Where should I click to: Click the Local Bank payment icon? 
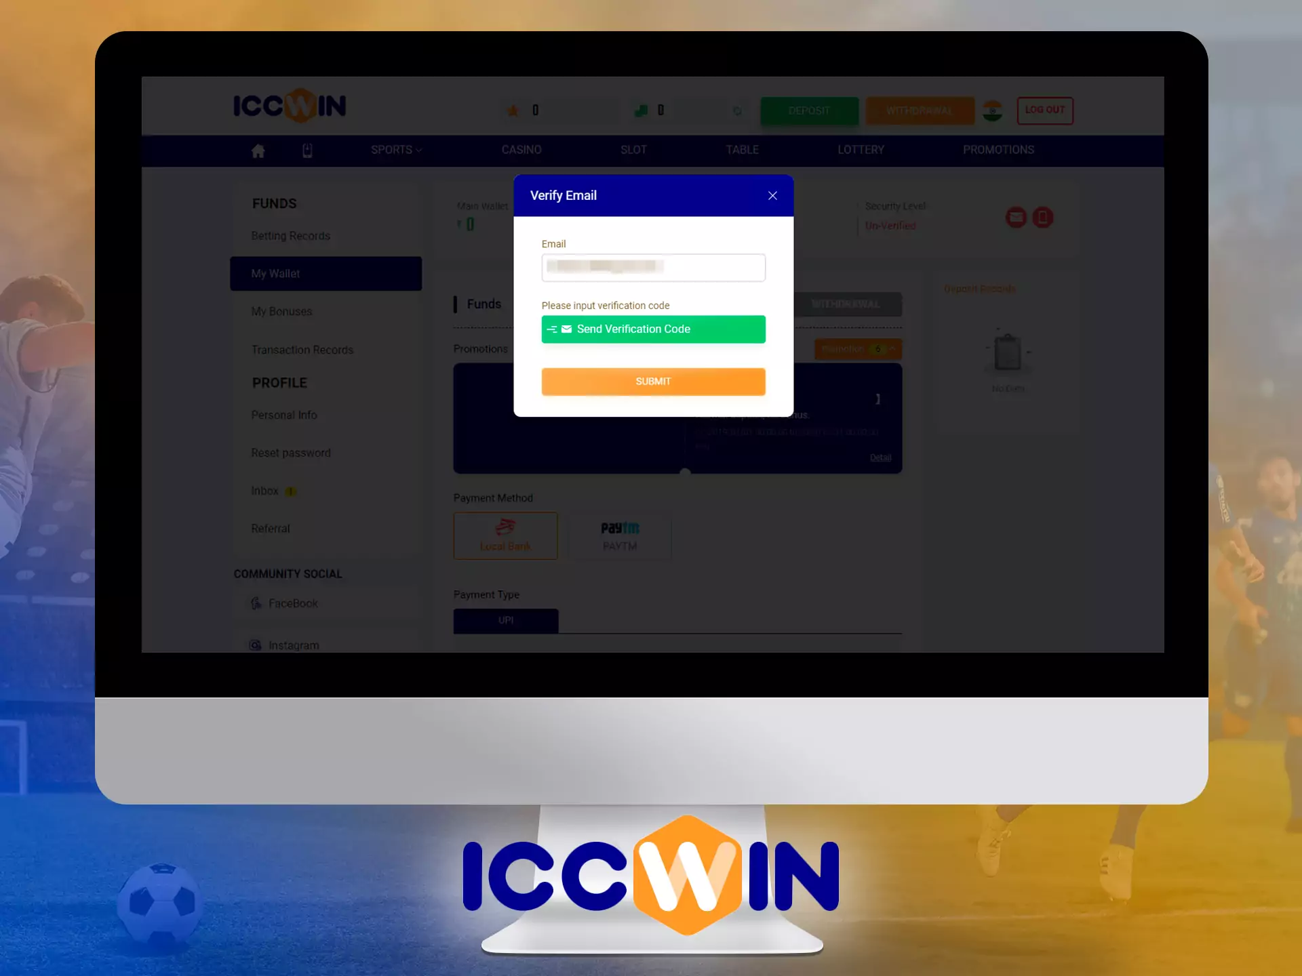point(505,534)
